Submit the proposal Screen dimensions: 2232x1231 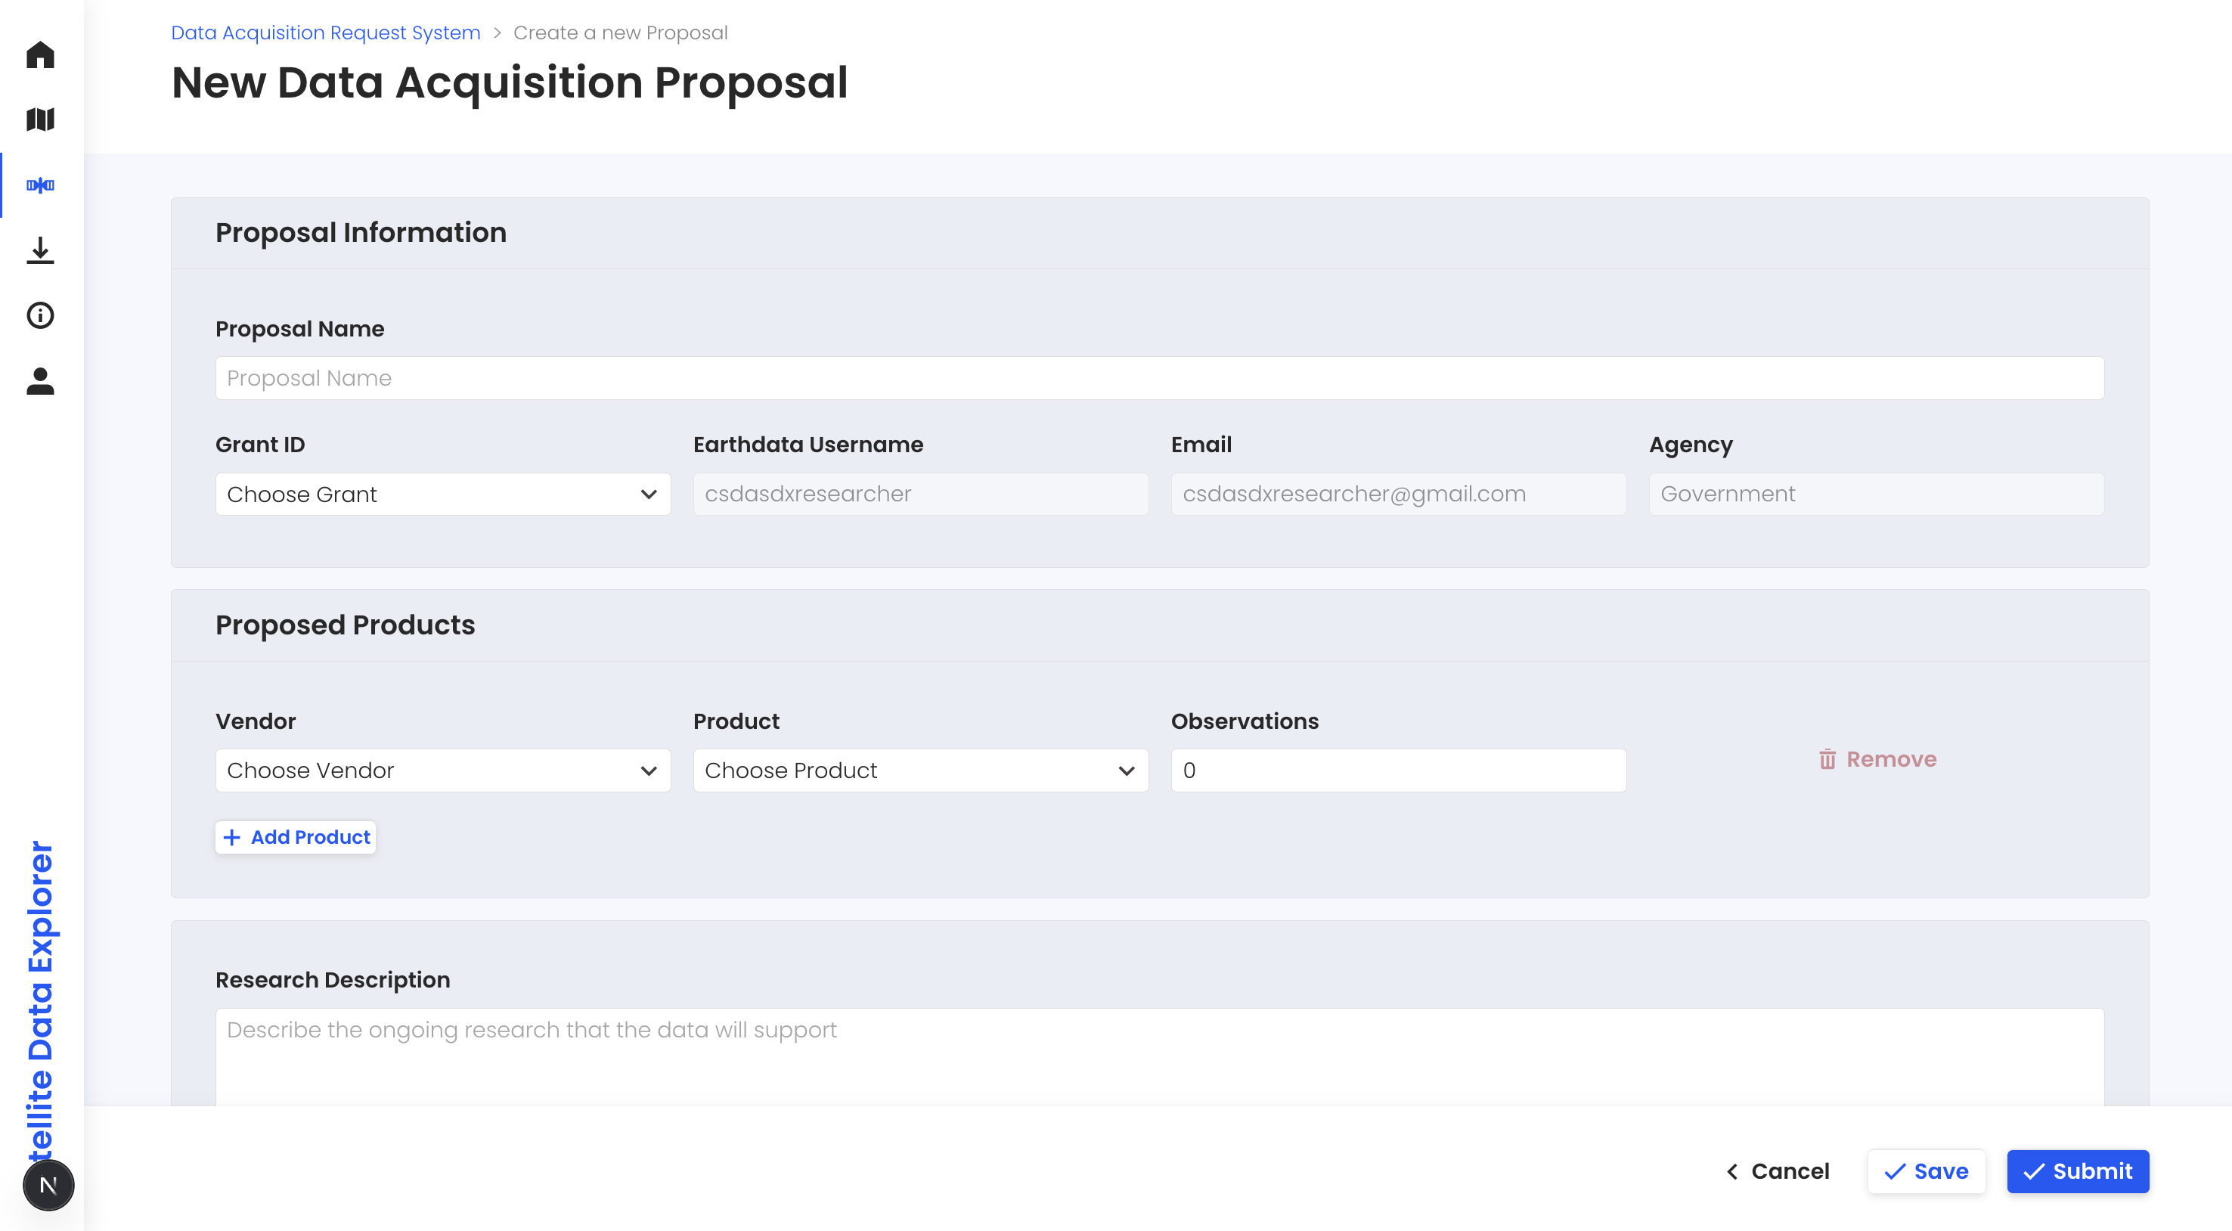tap(2078, 1171)
